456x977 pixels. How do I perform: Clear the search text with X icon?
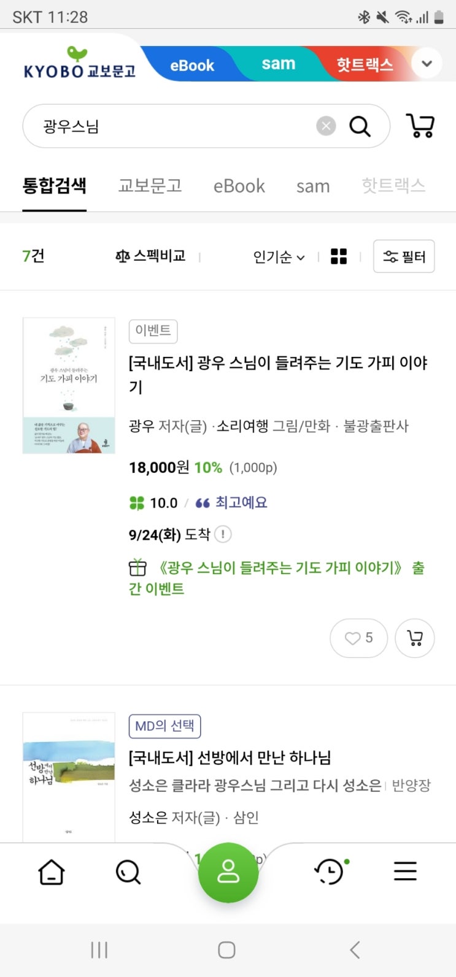coord(326,126)
